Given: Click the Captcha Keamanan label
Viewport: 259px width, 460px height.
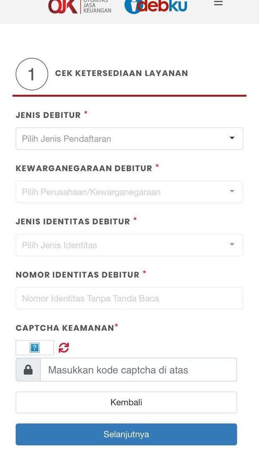Looking at the screenshot, I should tap(65, 328).
